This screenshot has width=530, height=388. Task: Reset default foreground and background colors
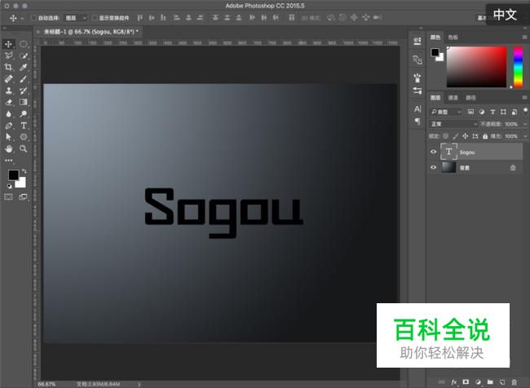9,186
